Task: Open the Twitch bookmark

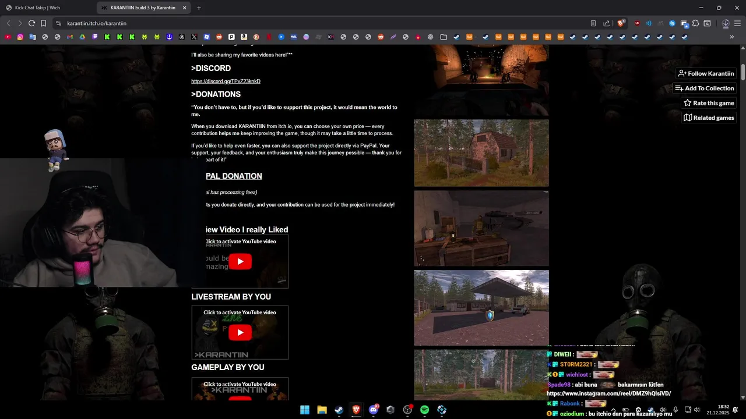Action: pos(95,37)
